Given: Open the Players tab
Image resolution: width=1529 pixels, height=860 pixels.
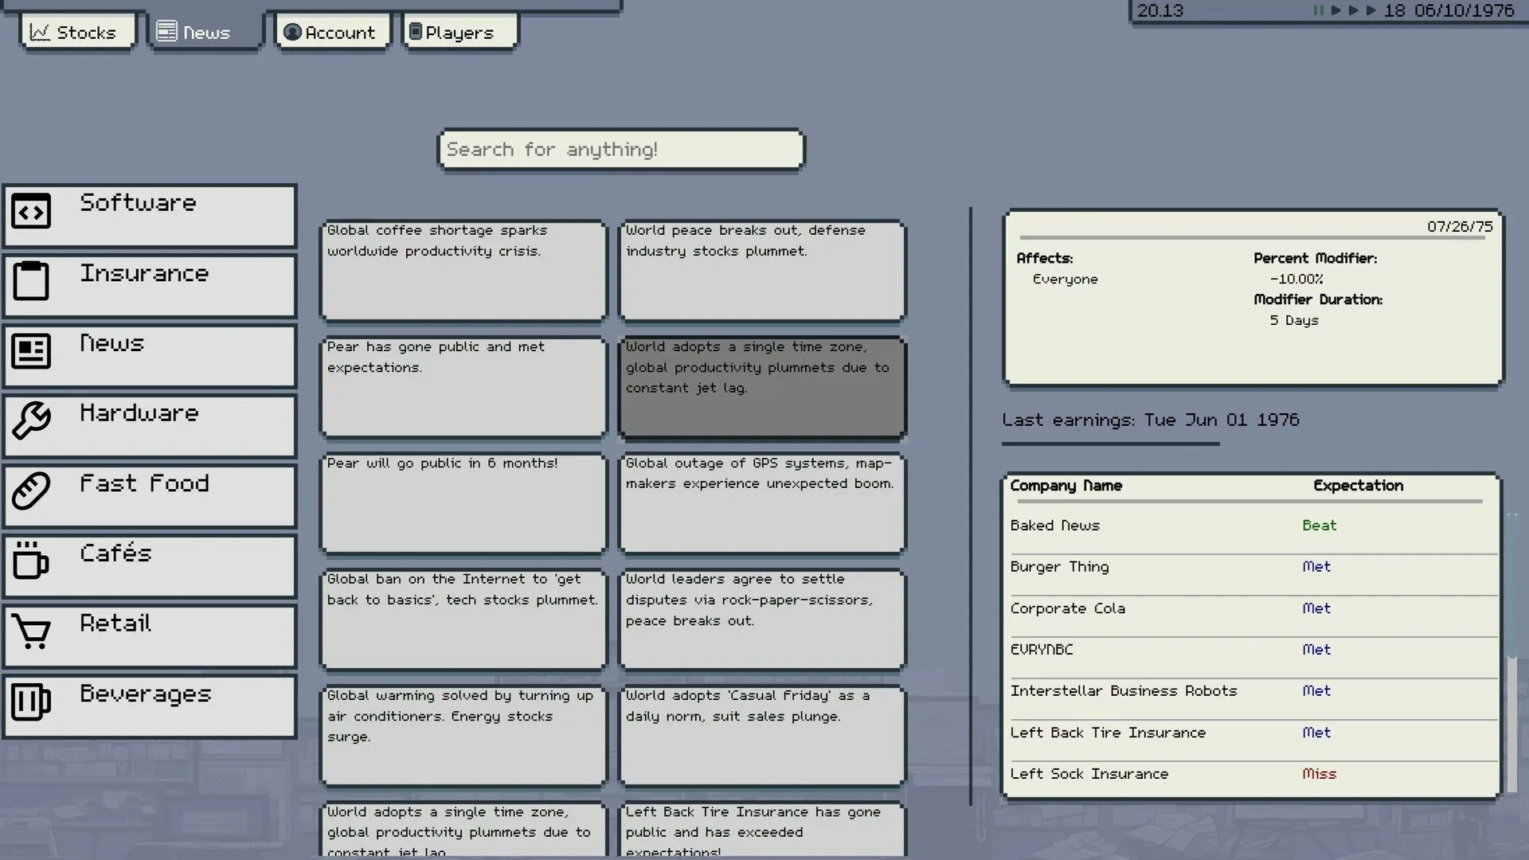Looking at the screenshot, I should [x=459, y=33].
